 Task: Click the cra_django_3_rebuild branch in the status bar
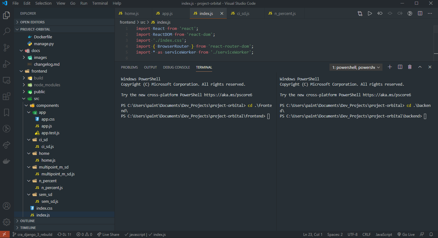32,235
